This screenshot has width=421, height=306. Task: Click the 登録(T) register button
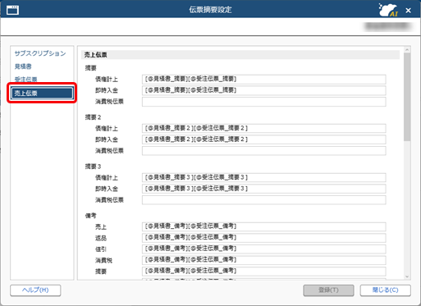(328, 290)
